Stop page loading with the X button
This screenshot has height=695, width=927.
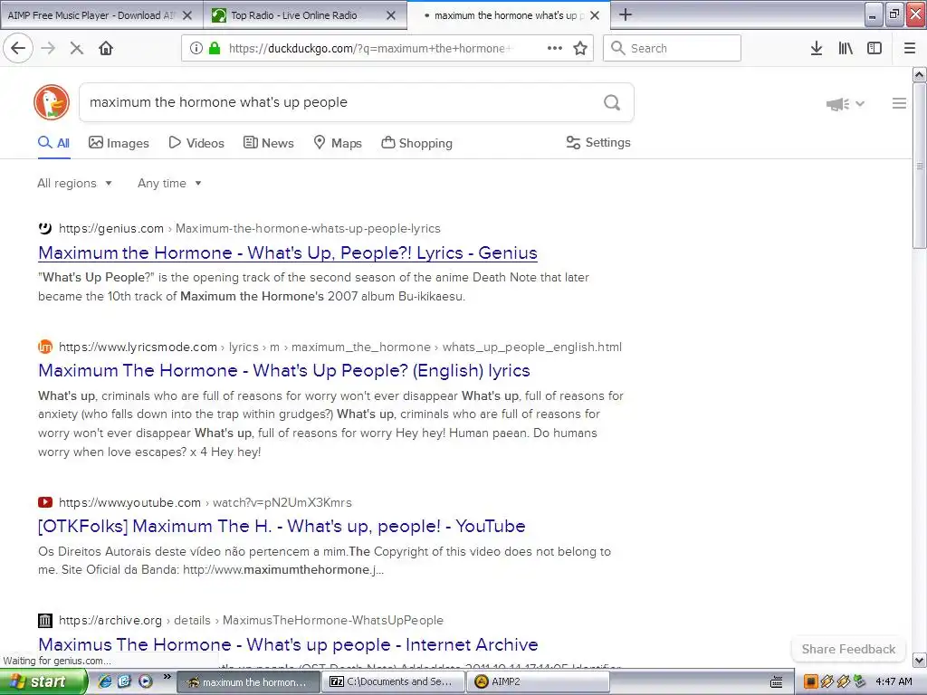click(x=76, y=49)
